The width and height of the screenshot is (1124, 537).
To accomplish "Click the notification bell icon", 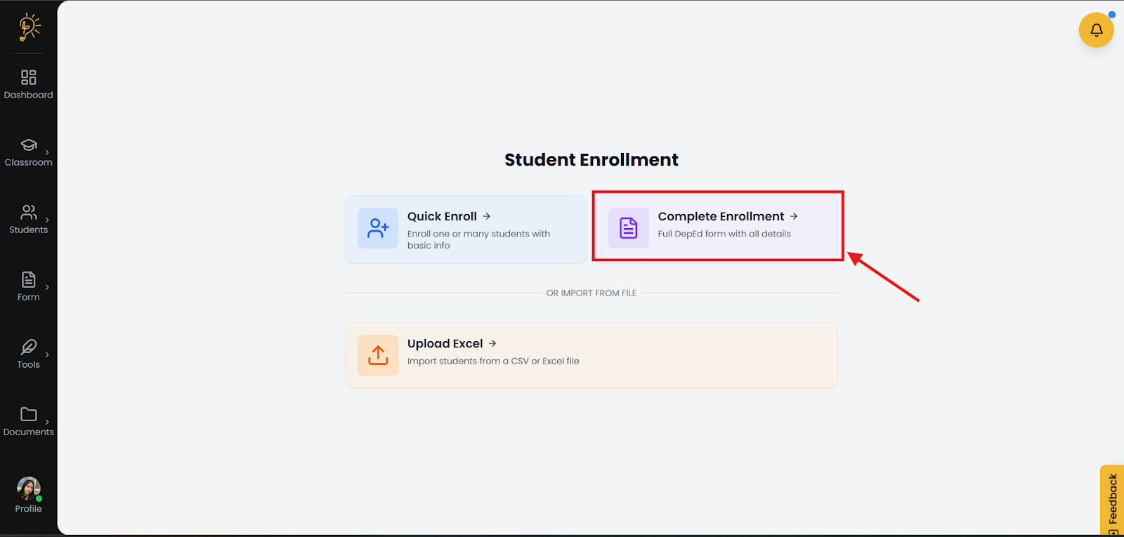I will (1096, 30).
